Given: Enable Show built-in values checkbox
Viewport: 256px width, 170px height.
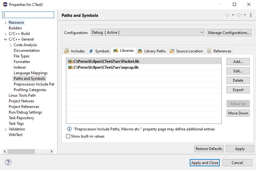Looking at the screenshot, I should [x=68, y=136].
